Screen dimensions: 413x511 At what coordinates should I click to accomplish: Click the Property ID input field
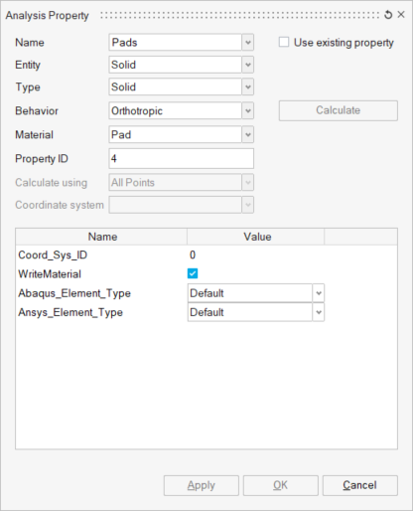coord(182,158)
